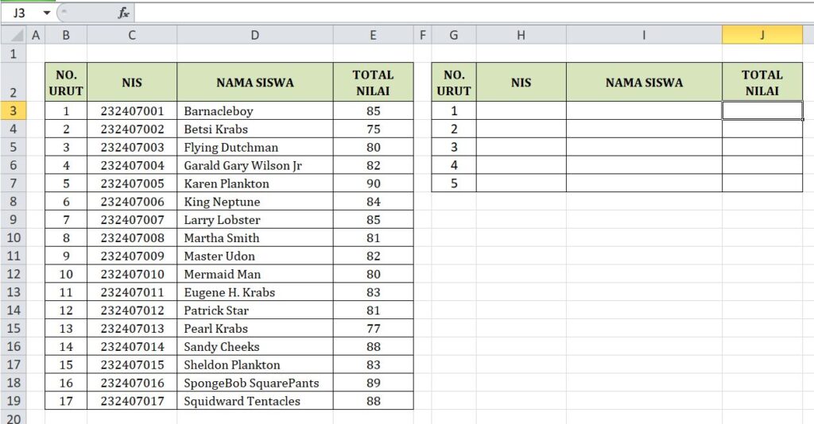The width and height of the screenshot is (814, 424).
Task: Select column F header
Action: [x=423, y=35]
